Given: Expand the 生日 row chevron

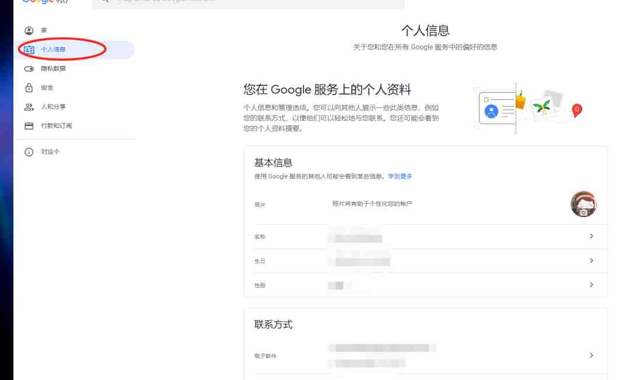Looking at the screenshot, I should coord(591,260).
